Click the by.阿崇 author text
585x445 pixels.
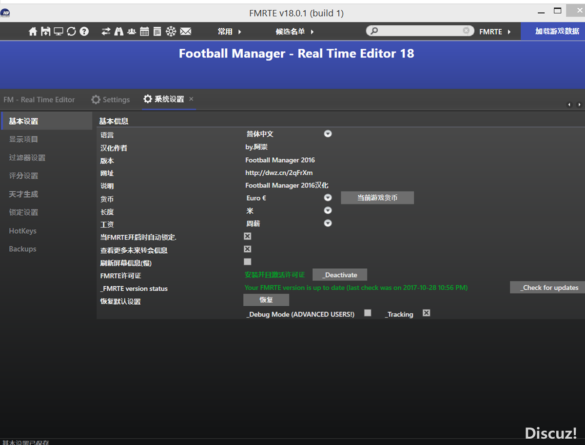click(256, 147)
